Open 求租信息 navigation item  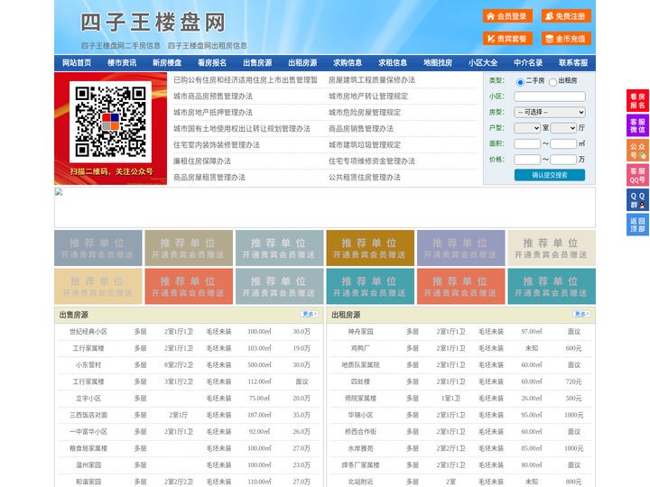tap(393, 63)
